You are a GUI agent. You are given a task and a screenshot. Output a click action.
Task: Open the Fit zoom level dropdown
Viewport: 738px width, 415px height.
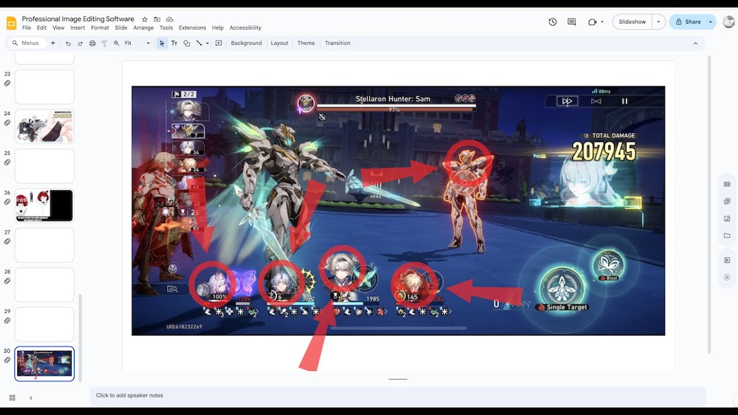(138, 43)
